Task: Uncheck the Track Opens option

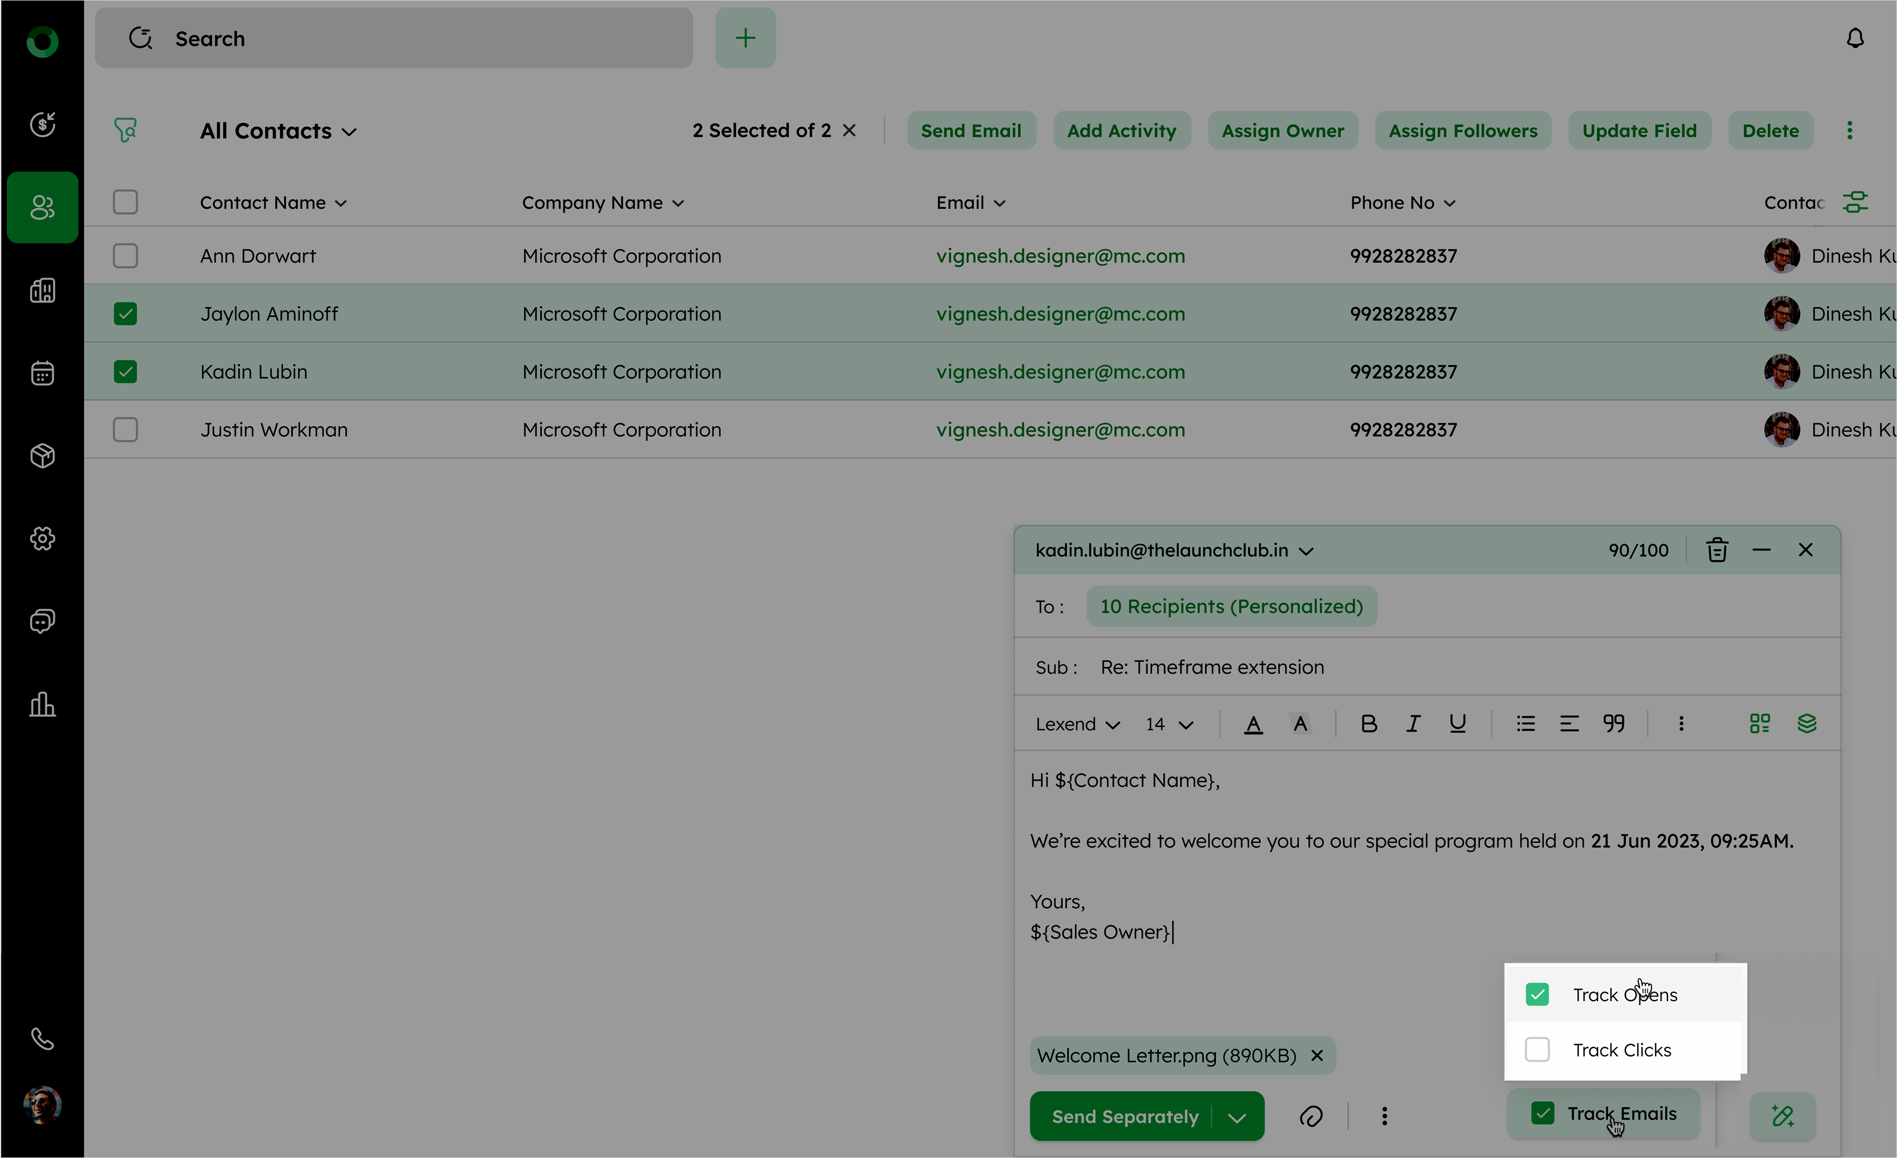Action: [1537, 994]
